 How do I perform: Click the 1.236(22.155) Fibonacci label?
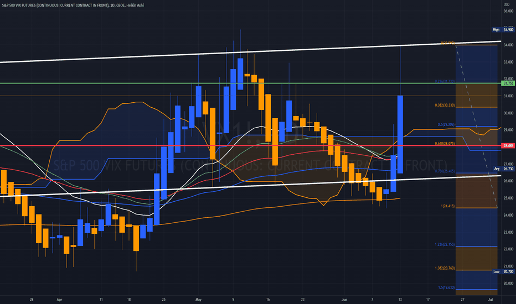(x=445, y=244)
